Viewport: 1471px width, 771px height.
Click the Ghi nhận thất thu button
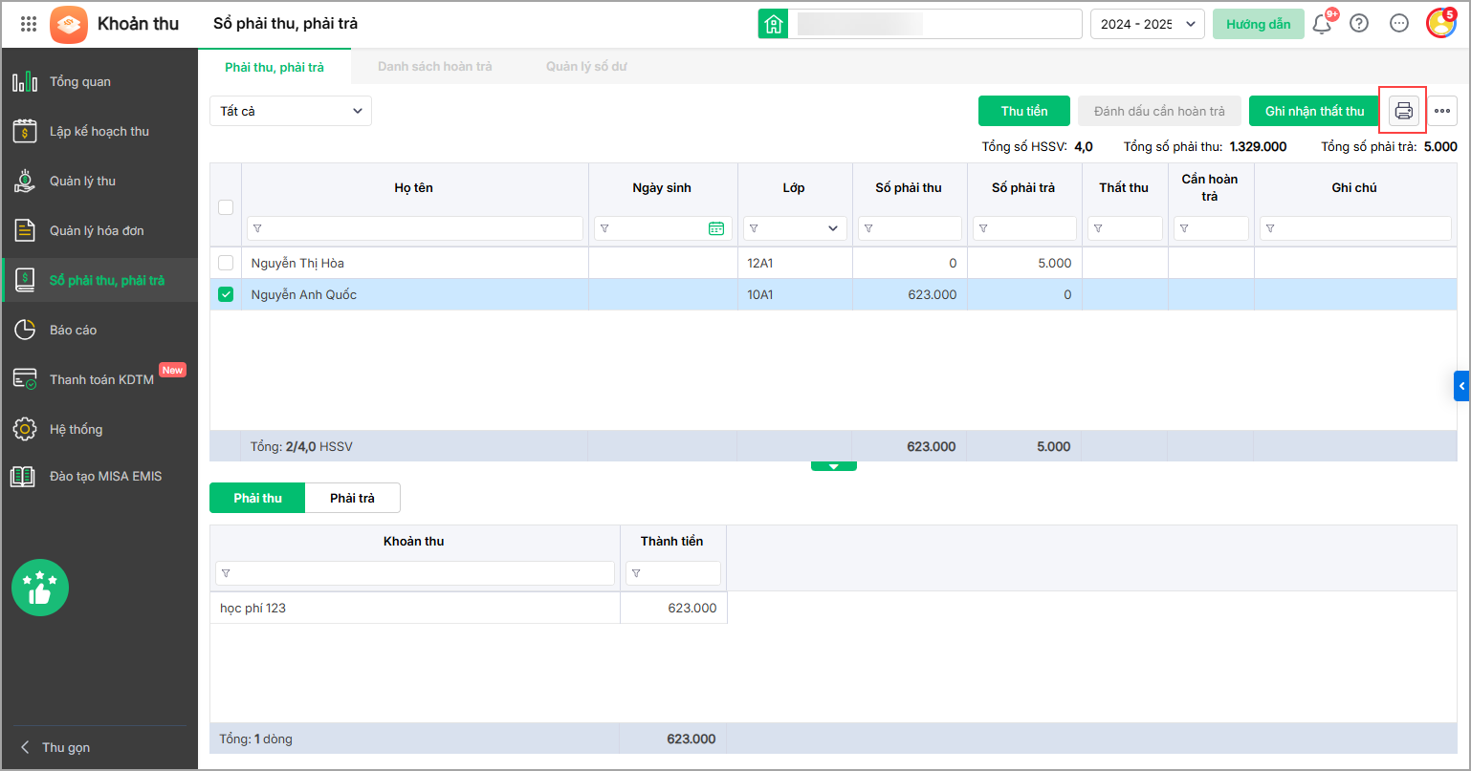pos(1314,111)
